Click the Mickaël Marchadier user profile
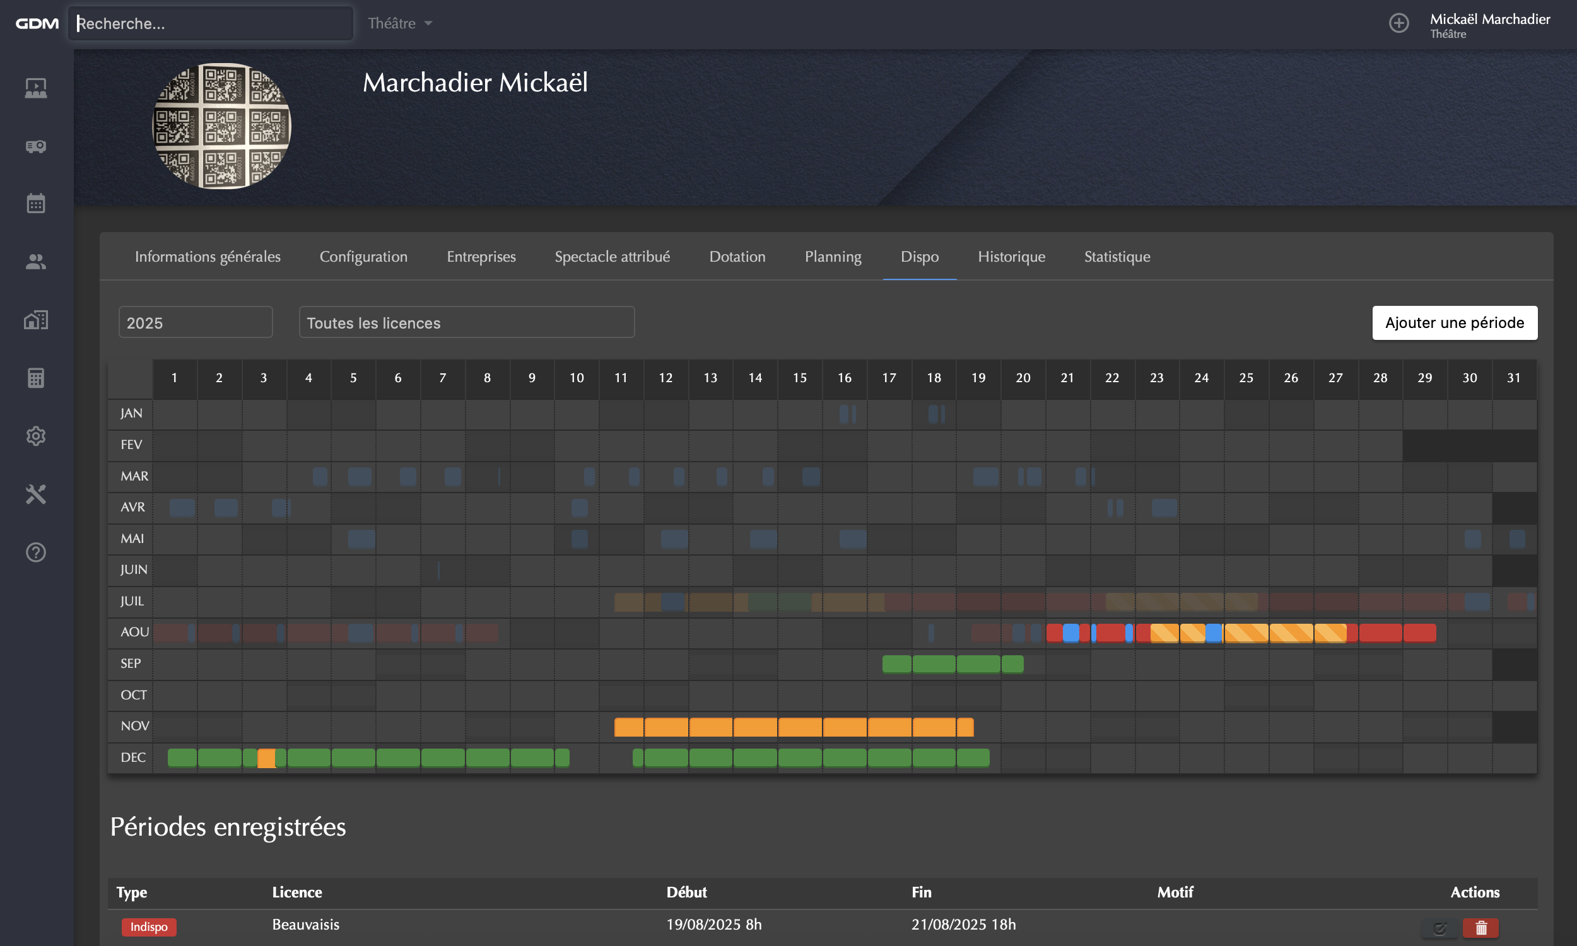Screen dimensions: 1577x946 point(1489,25)
